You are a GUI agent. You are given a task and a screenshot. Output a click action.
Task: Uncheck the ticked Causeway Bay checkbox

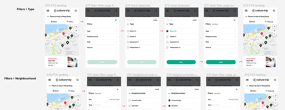coord(169,100)
